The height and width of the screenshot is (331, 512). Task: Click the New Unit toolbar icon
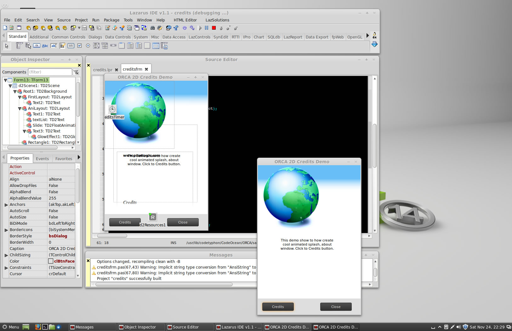pos(11,28)
